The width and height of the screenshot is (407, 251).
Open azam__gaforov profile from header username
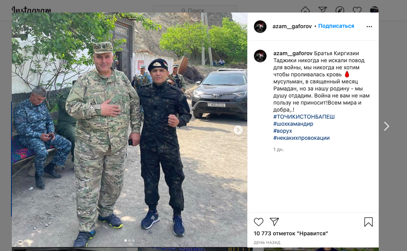tap(292, 26)
